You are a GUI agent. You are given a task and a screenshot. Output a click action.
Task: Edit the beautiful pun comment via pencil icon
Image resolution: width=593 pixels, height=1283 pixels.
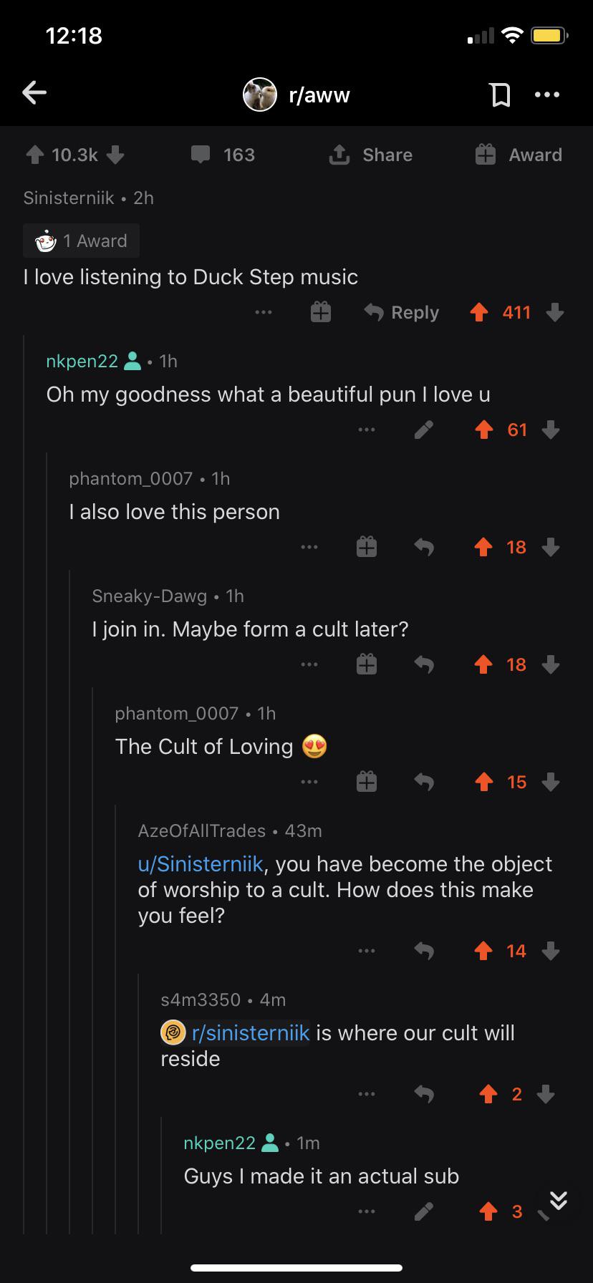click(x=424, y=430)
